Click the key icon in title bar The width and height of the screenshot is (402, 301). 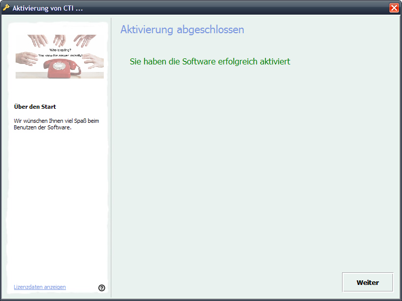[6, 8]
